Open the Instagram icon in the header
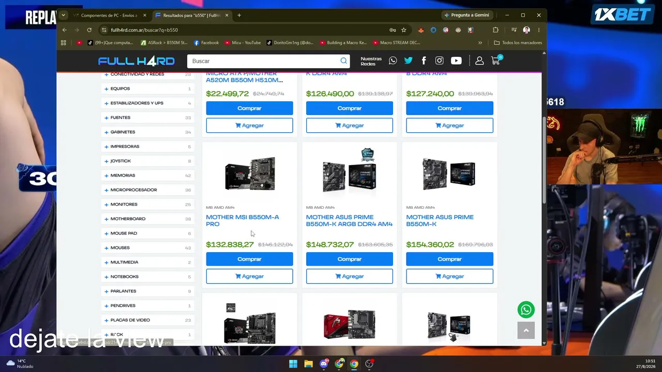This screenshot has height=372, width=662. 440,61
